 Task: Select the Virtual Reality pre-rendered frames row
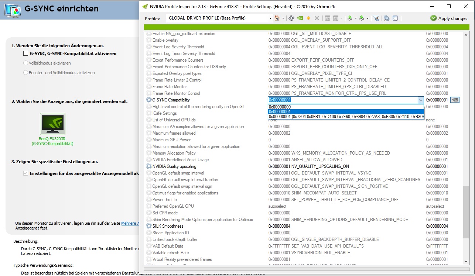pyautogui.click(x=303, y=259)
